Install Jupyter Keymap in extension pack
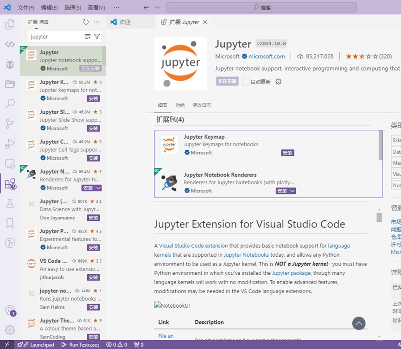The height and width of the screenshot is (349, 401). pos(287,153)
